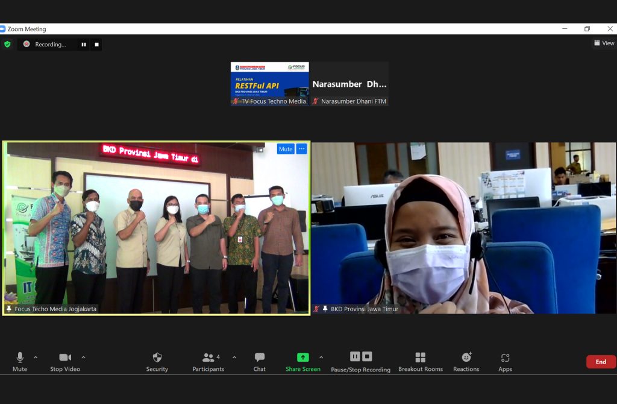Open the Chat panel
This screenshot has height=404, width=617.
259,357
